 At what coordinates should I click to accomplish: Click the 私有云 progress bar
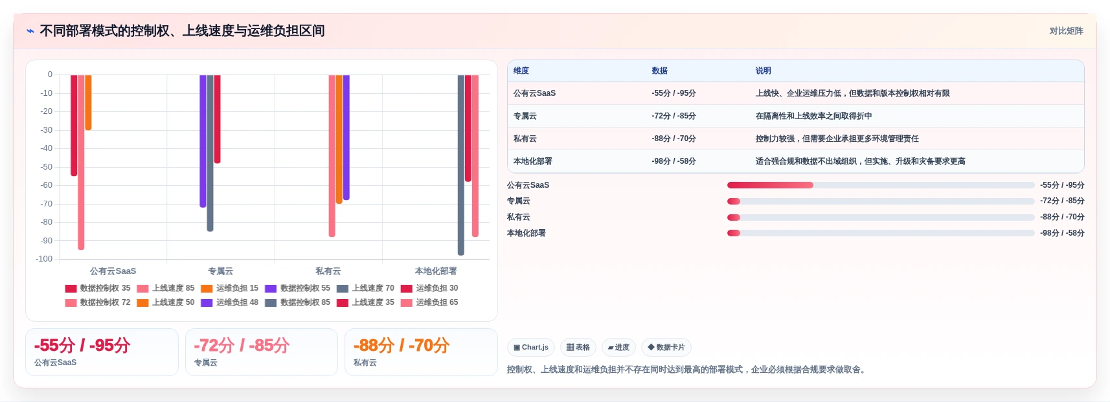pos(881,218)
